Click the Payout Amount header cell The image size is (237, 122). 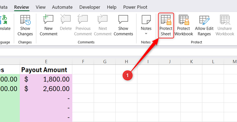coord(46,70)
